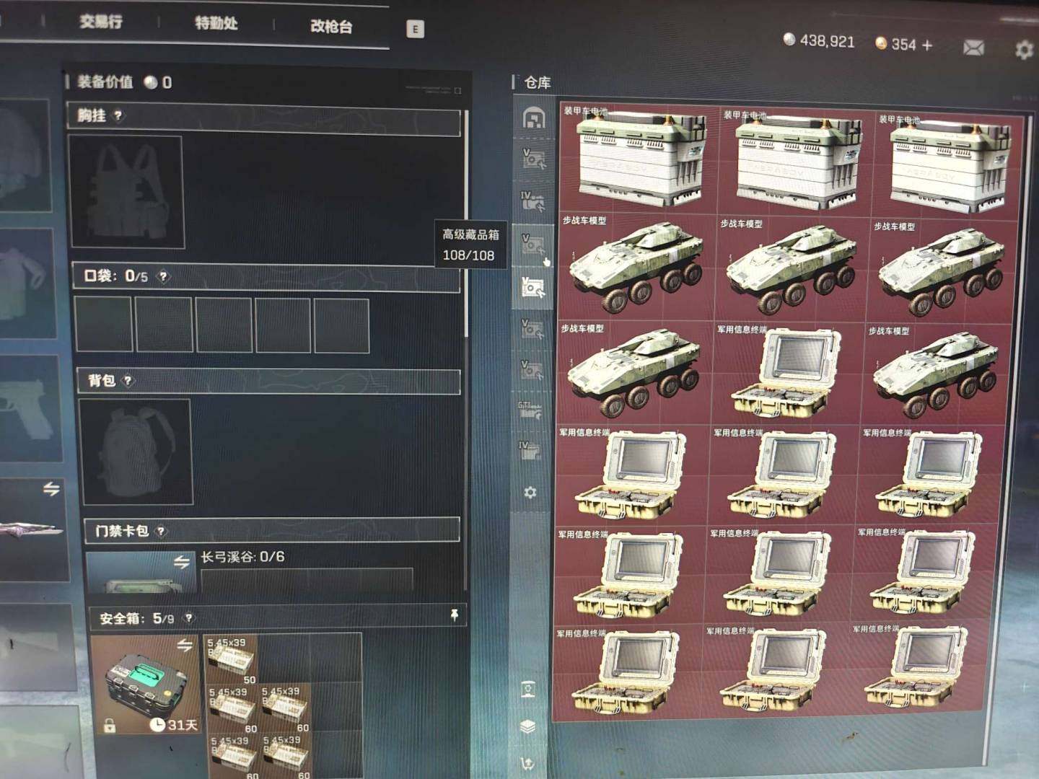
Task: Click the shopping cart icon in warehouse sidebar
Action: (527, 762)
